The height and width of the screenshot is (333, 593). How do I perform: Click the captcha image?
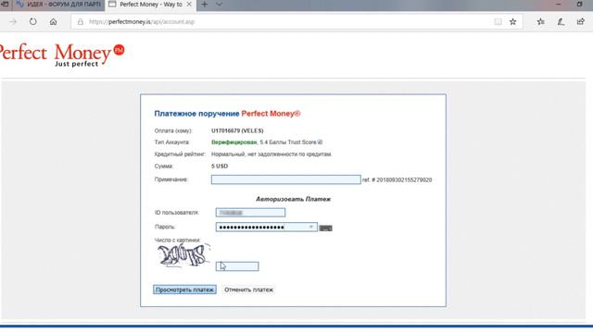183,255
